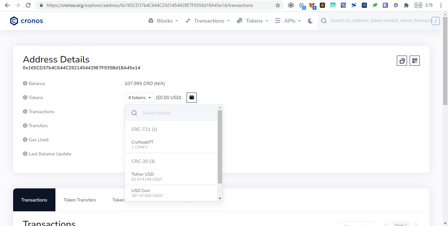Screen dimensions: 448x226
Task: Select CroNodeFT token entry
Action: [171, 145]
